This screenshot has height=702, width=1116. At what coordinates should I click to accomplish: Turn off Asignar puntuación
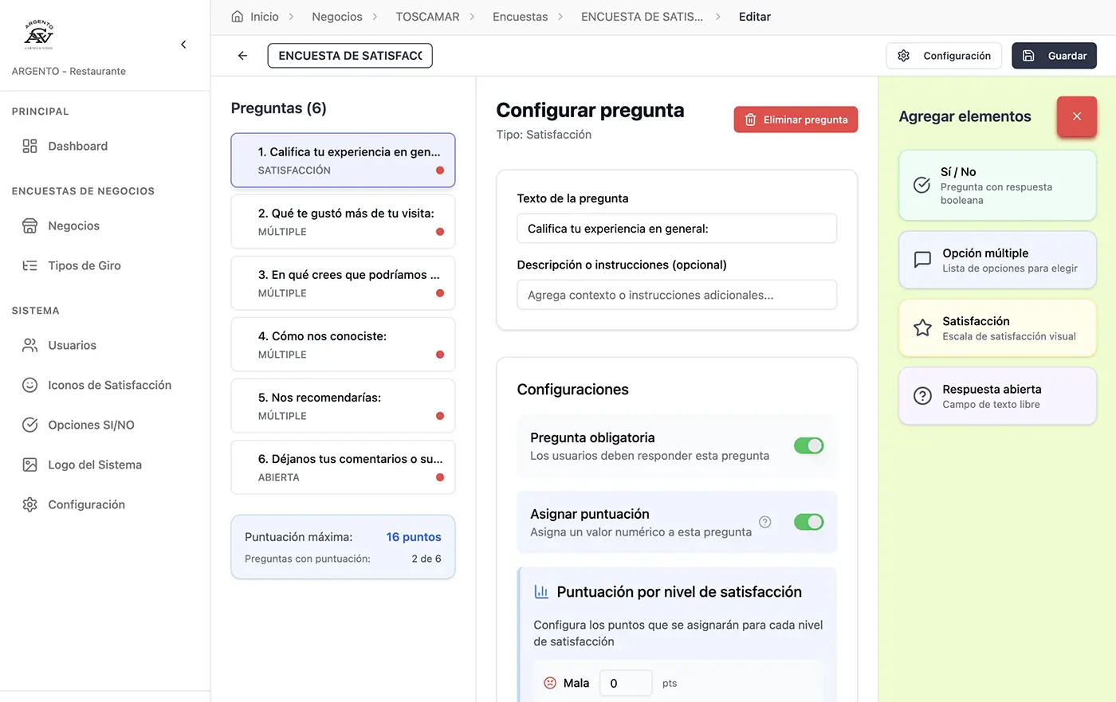tap(808, 522)
